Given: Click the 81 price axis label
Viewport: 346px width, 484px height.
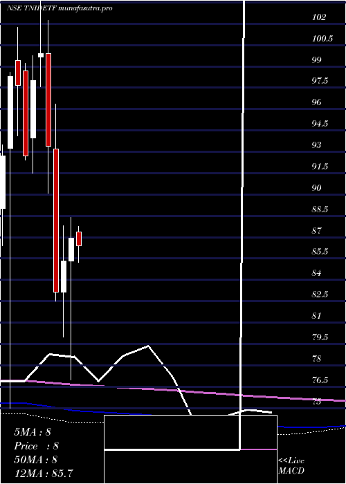Looking at the screenshot, I should point(317,316).
